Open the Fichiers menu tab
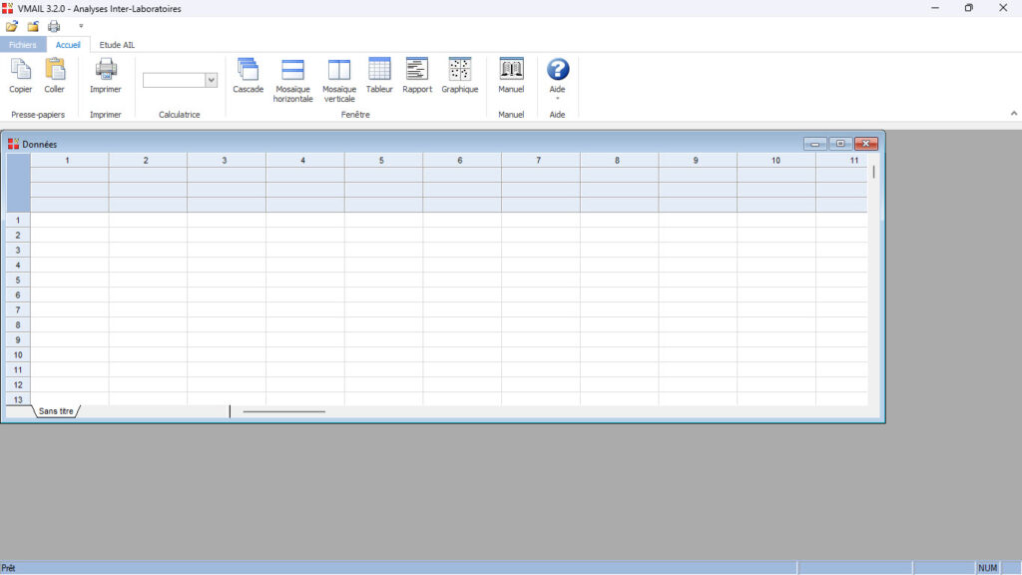The image size is (1022, 575). pyautogui.click(x=23, y=45)
